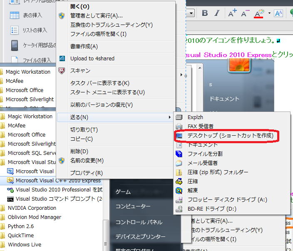This screenshot has width=293, height=251.
Task: Open コントロール パネル in the Start menu
Action: point(139,222)
